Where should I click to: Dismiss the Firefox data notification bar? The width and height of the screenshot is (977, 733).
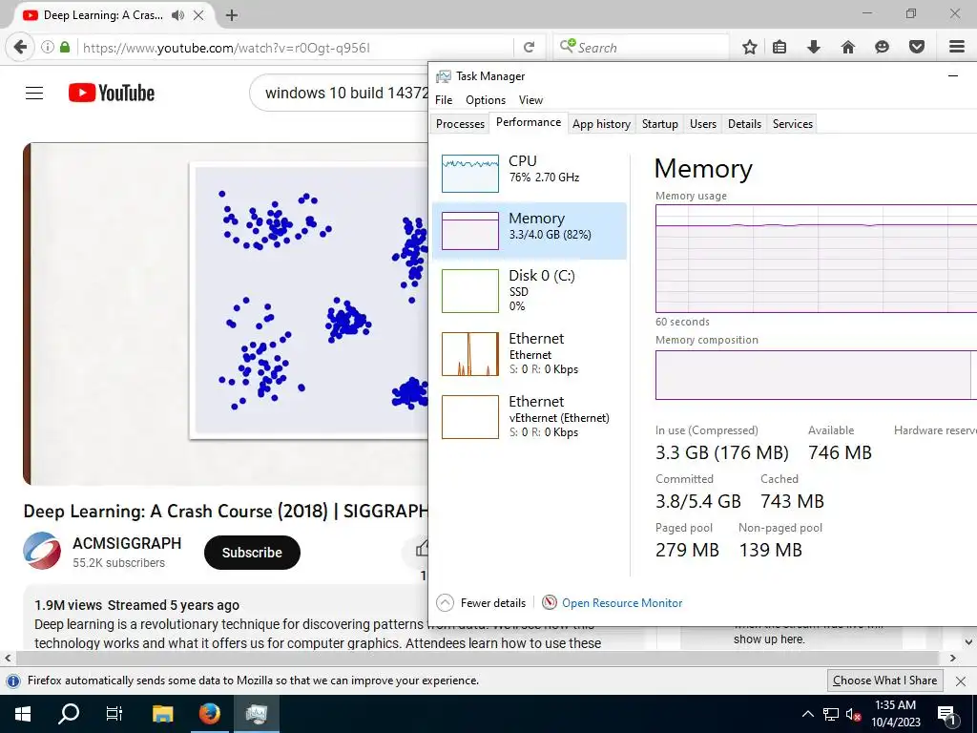coord(960,681)
